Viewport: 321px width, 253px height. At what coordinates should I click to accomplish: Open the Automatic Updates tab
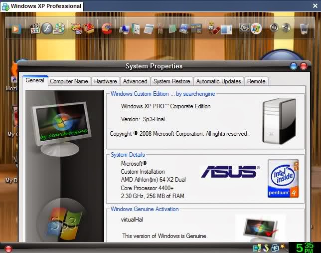pyautogui.click(x=218, y=81)
